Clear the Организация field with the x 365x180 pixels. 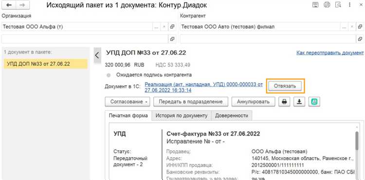tap(164, 27)
